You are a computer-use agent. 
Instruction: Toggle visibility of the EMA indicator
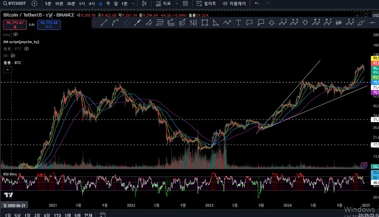15,34
